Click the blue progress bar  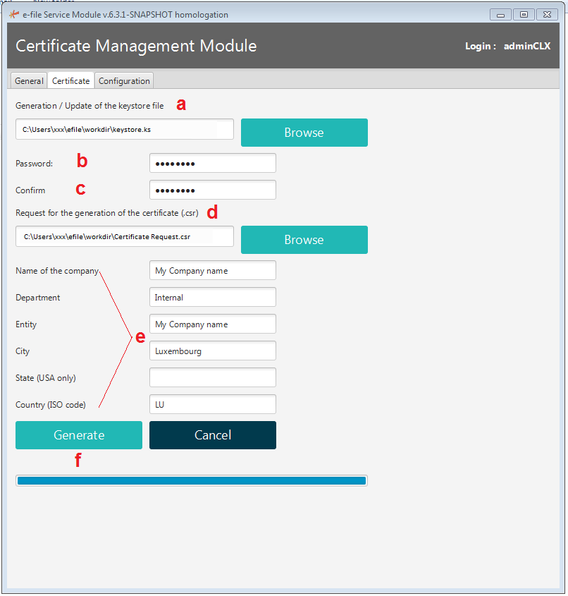coord(192,480)
